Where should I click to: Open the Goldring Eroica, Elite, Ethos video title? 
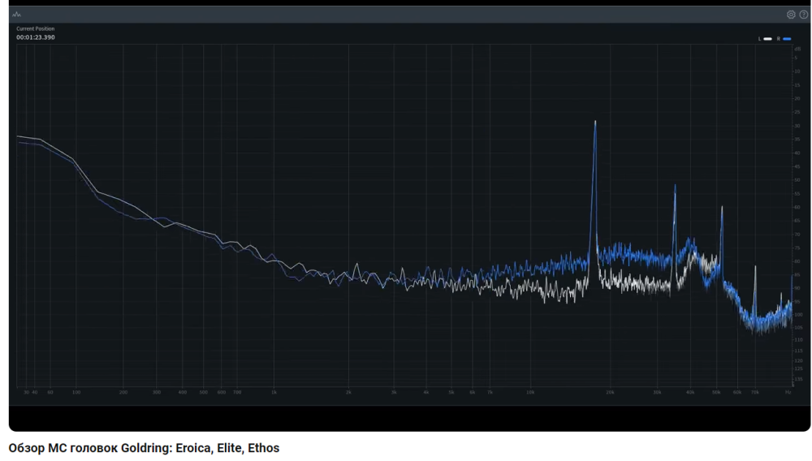click(144, 448)
